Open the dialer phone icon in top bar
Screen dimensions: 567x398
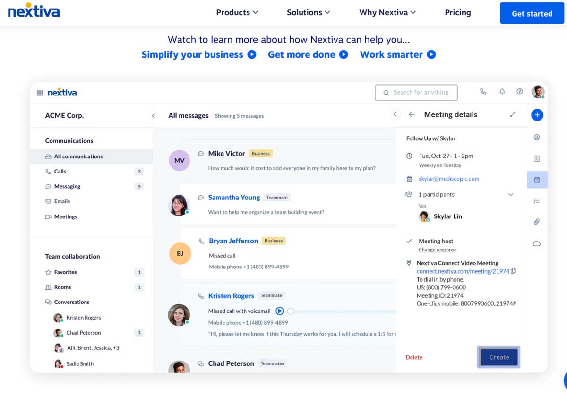tap(483, 92)
